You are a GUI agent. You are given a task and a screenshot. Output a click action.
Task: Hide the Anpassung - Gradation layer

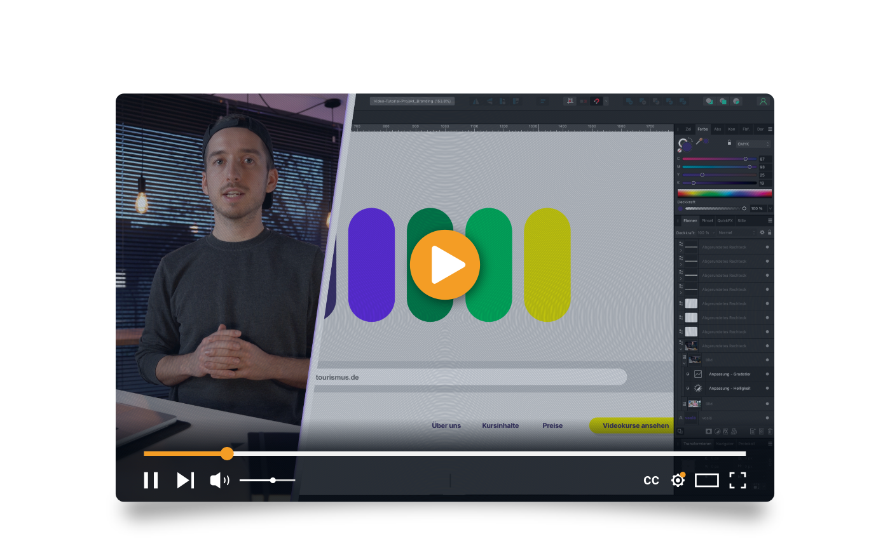coord(767,374)
